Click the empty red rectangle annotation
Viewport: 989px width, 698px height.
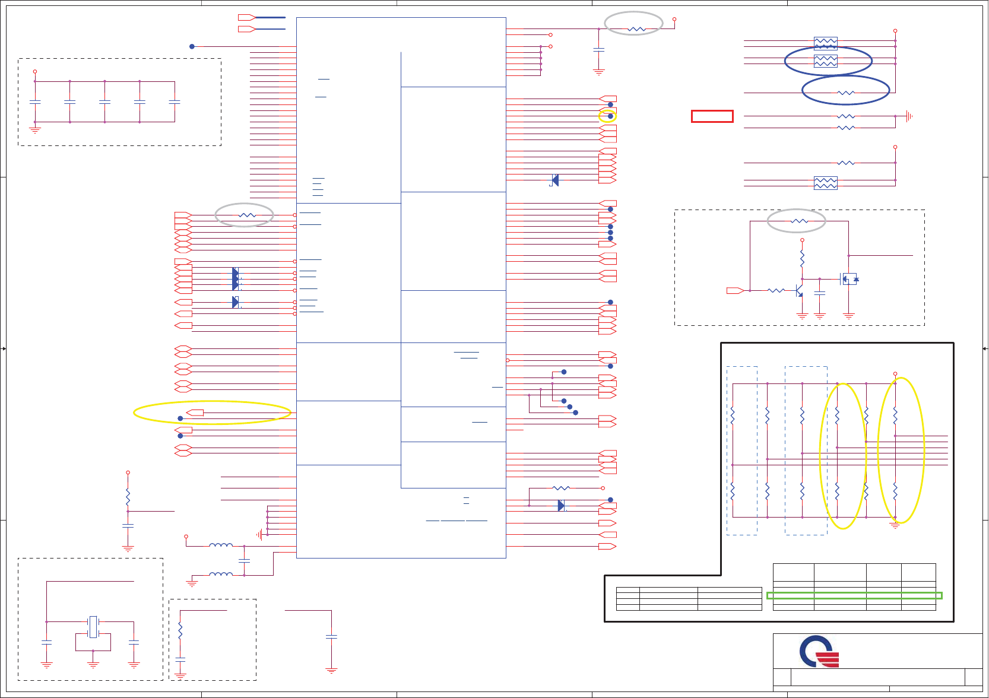tap(712, 116)
